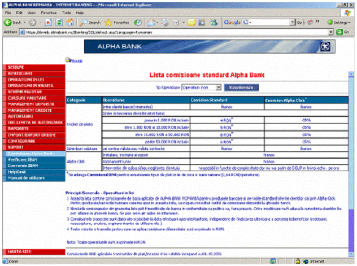Image resolution: width=357 pixels, height=266 pixels.
Task: Open History toolbar icon
Action: click(138, 22)
